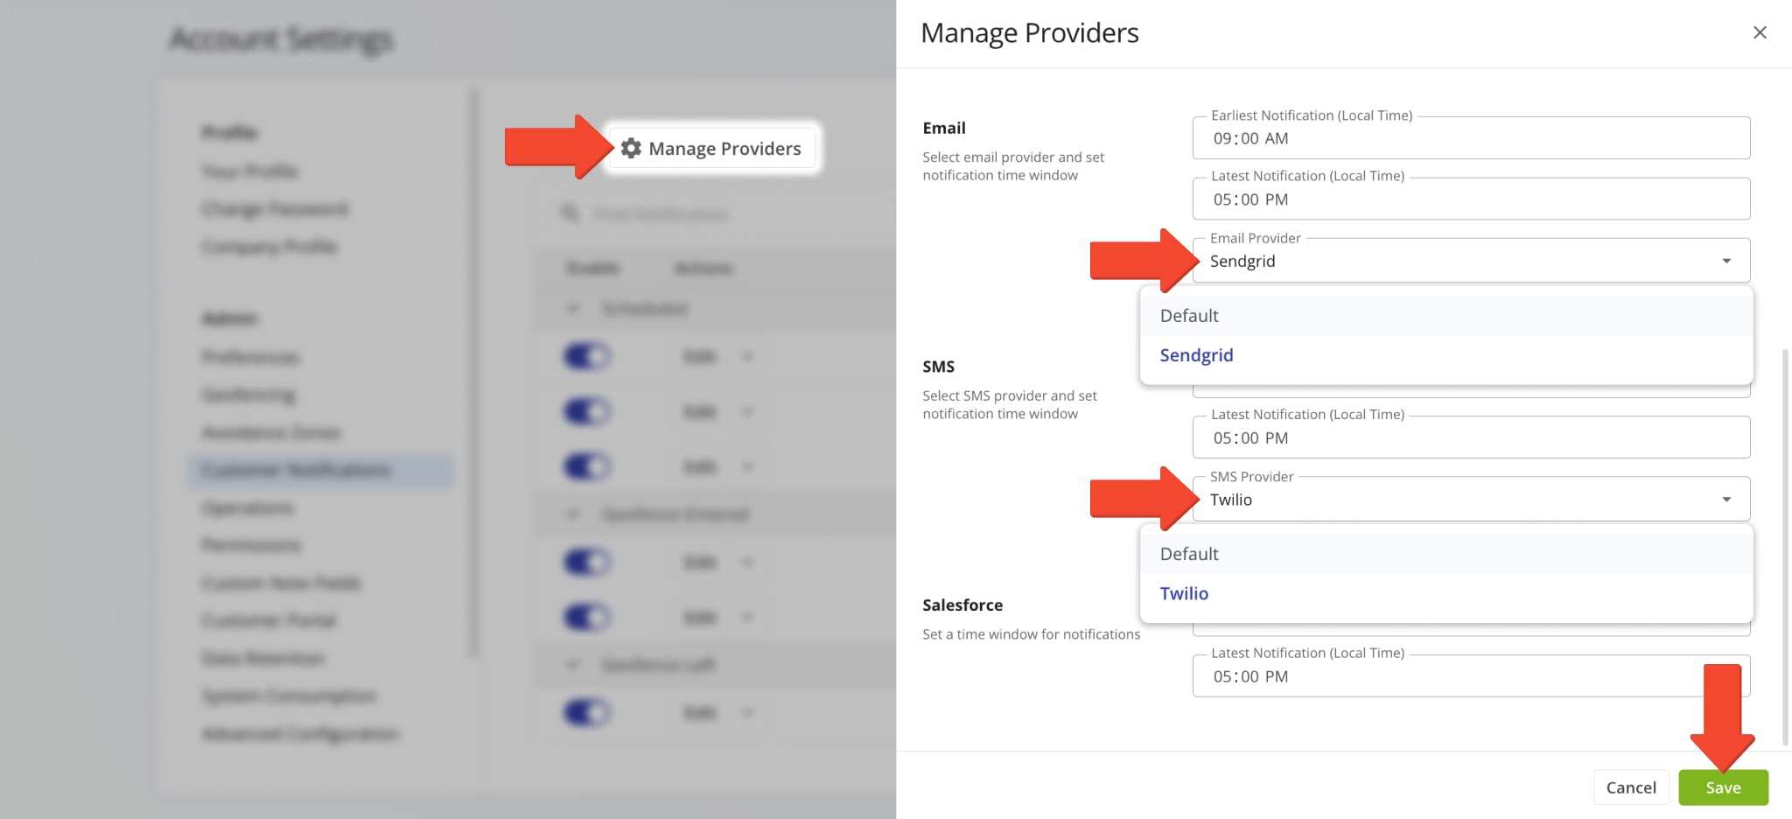Open the Manage Providers button
The width and height of the screenshot is (1792, 819).
pos(712,148)
